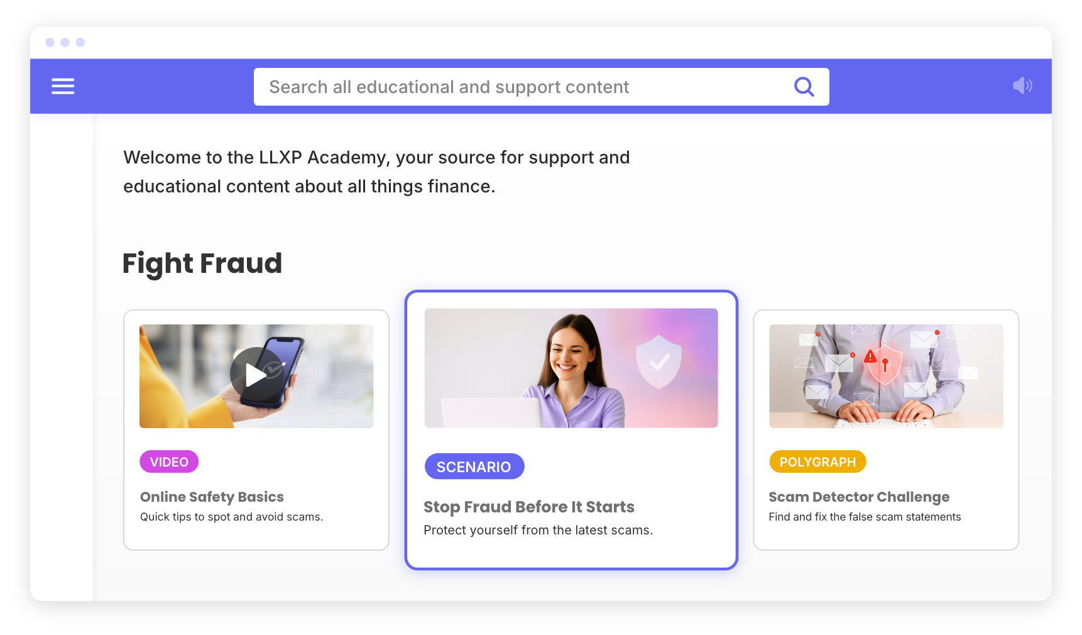Image resolution: width=1082 pixels, height=635 pixels.
Task: Click the Fight Fraud section heading
Action: pyautogui.click(x=202, y=263)
